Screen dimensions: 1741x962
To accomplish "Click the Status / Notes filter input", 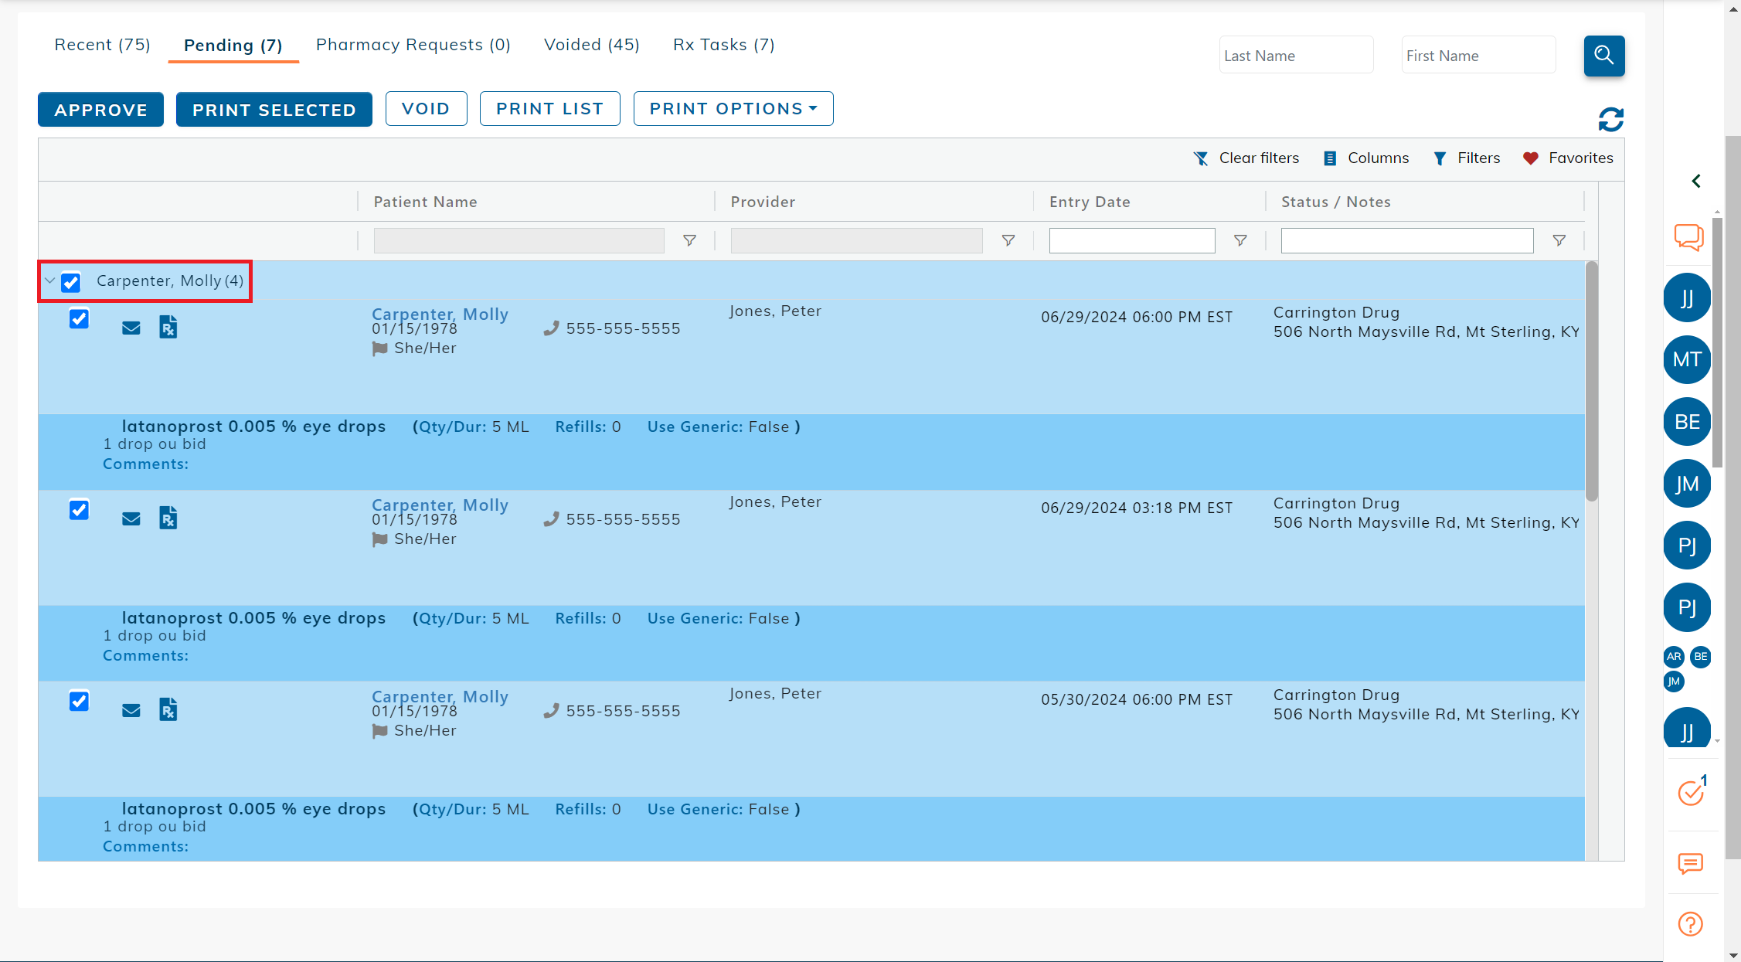I will coord(1407,241).
